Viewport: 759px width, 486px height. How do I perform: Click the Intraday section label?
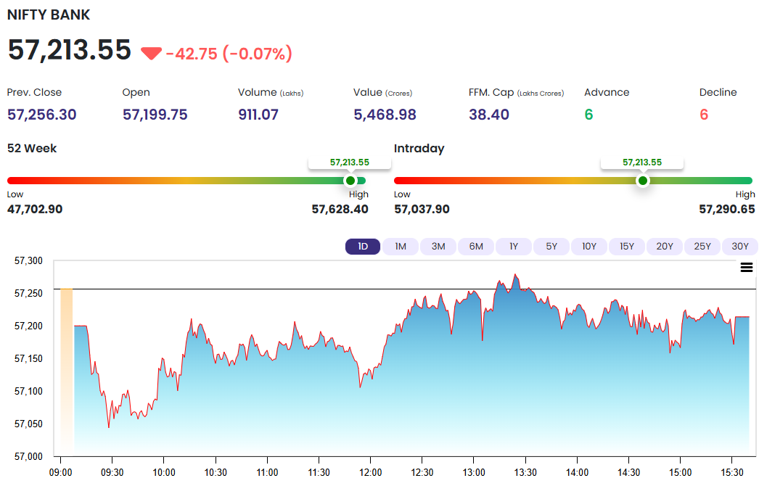coord(419,148)
